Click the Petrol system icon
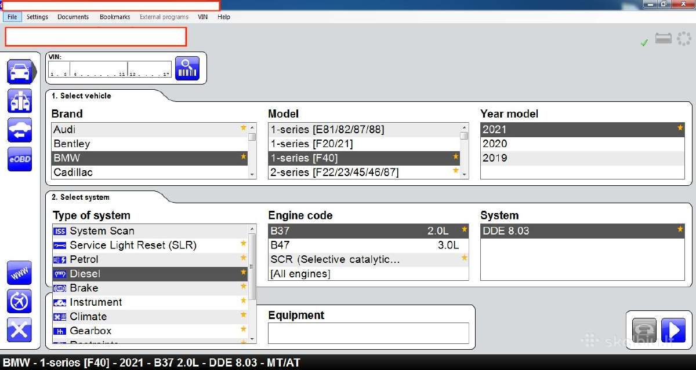 pos(60,259)
